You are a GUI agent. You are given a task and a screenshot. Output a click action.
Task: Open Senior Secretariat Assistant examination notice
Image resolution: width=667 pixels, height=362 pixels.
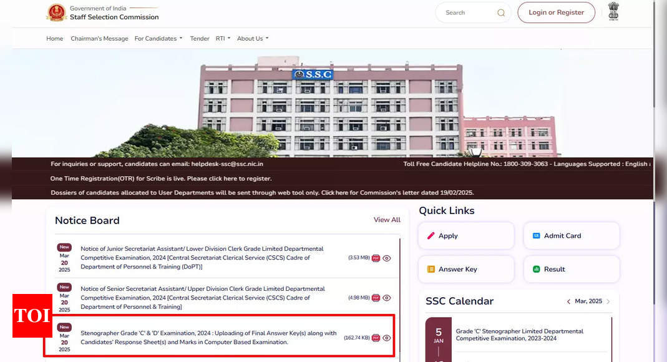click(203, 298)
